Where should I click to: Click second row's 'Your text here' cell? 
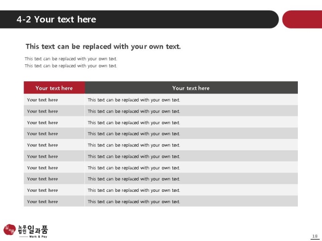tap(54, 111)
